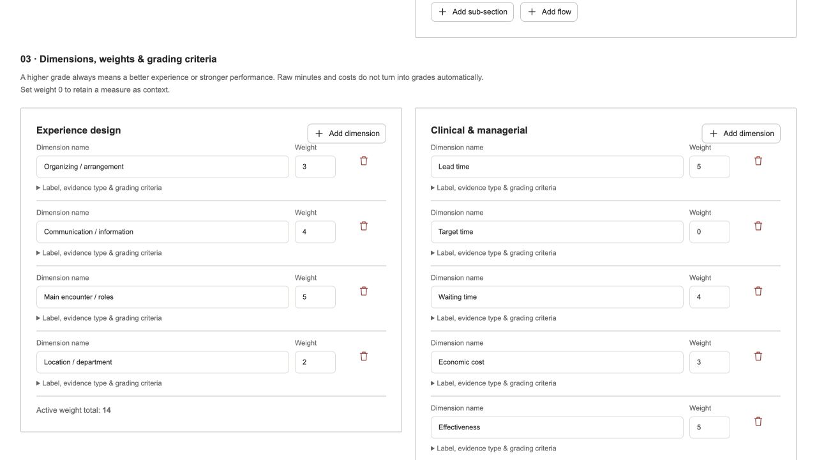817x460 pixels.
Task: Change the Effectiveness weight field
Action: tap(710, 427)
